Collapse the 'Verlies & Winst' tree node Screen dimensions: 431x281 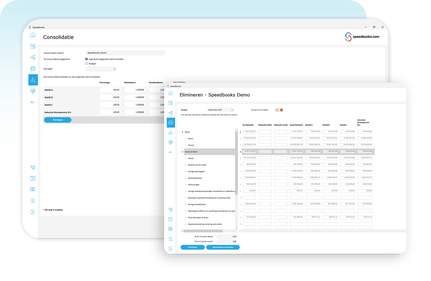[182, 152]
